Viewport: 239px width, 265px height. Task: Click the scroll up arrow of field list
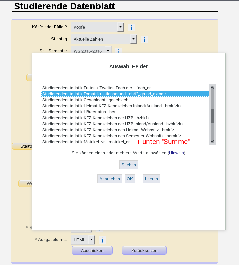[212, 88]
